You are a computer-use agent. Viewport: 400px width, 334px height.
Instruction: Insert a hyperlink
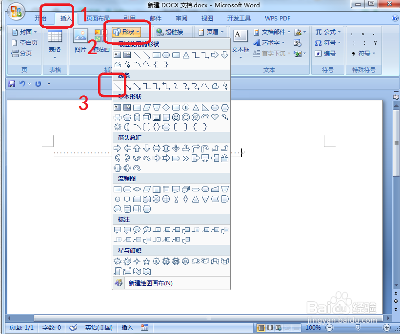pos(170,32)
